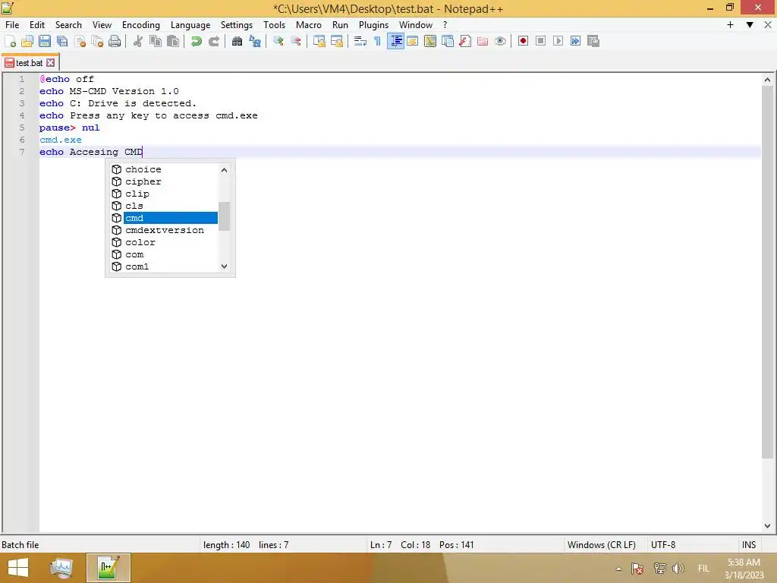Screen dimensions: 777x583
Task: Open the Encoding menu
Action: [141, 25]
